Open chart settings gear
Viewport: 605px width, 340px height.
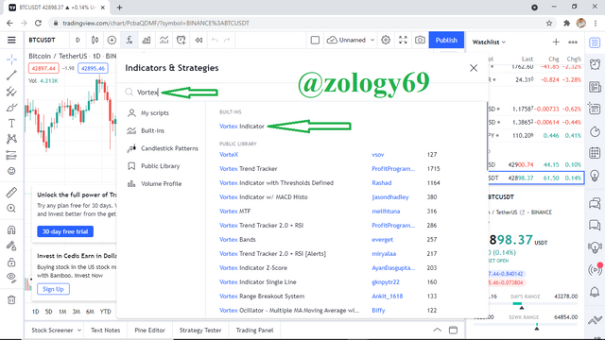[x=386, y=40]
